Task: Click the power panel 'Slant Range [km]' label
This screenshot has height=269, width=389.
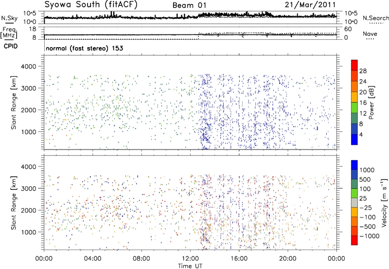Action: click(x=14, y=102)
